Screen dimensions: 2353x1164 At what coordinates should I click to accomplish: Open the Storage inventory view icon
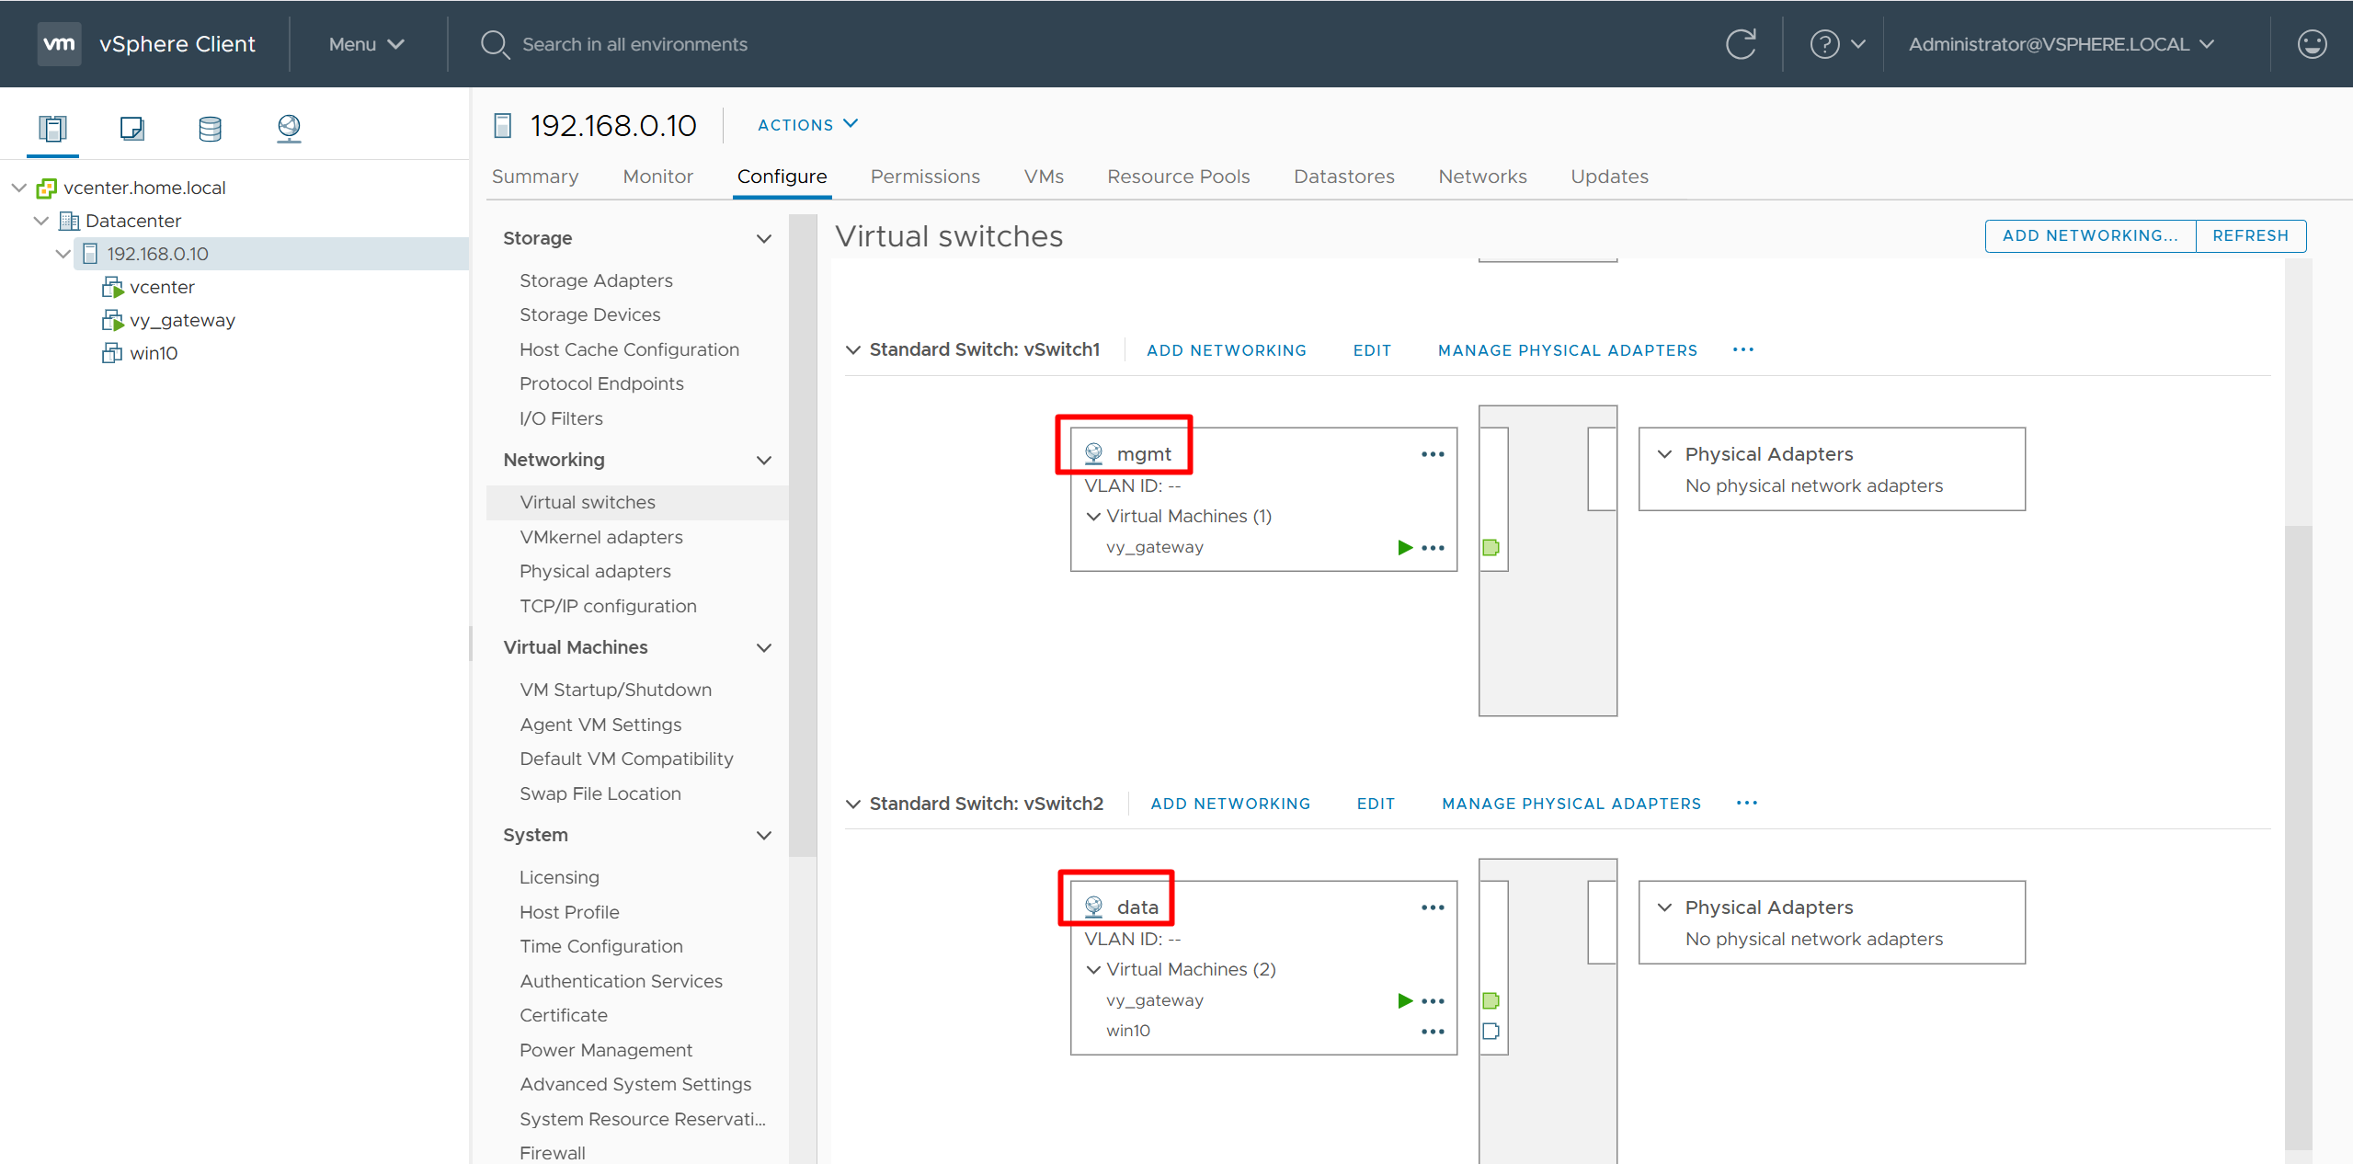point(210,128)
